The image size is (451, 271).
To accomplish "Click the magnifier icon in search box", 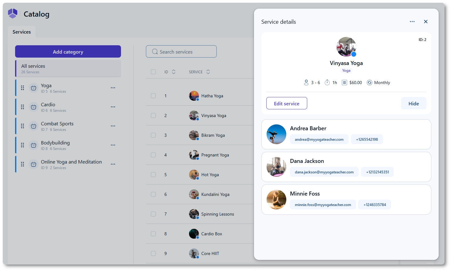I will click(x=155, y=52).
